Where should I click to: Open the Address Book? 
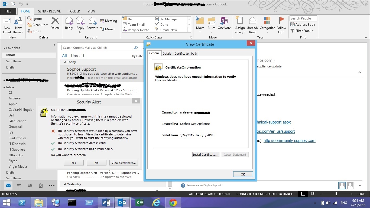[303, 25]
